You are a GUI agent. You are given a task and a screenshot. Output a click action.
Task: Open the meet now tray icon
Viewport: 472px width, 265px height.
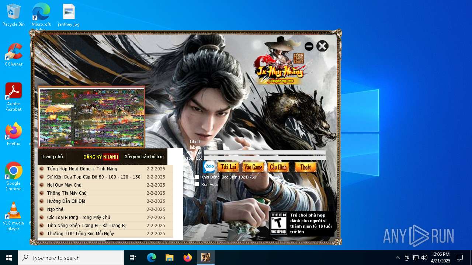tap(407, 258)
